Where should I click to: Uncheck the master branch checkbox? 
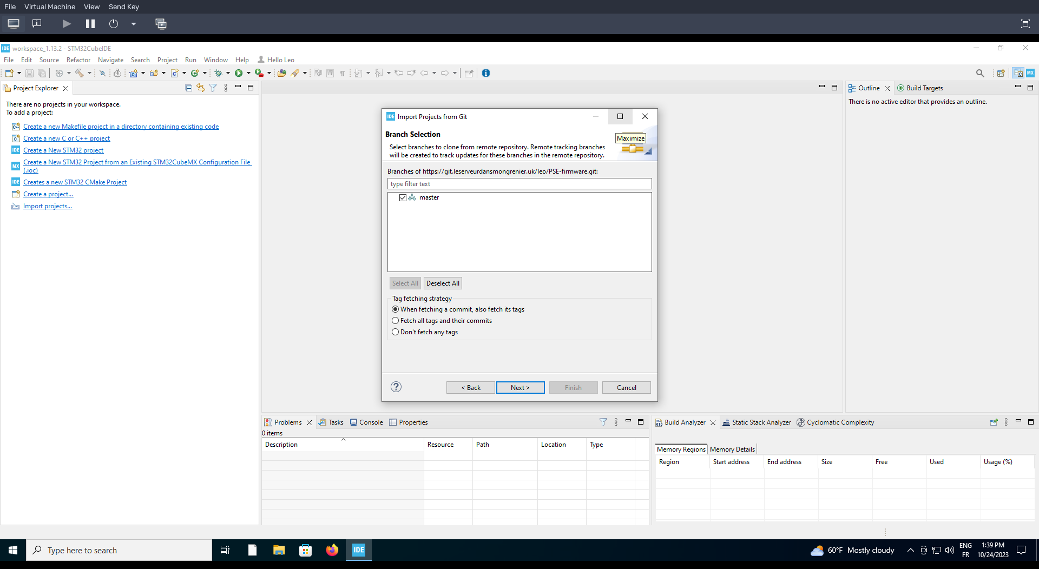[x=403, y=197]
